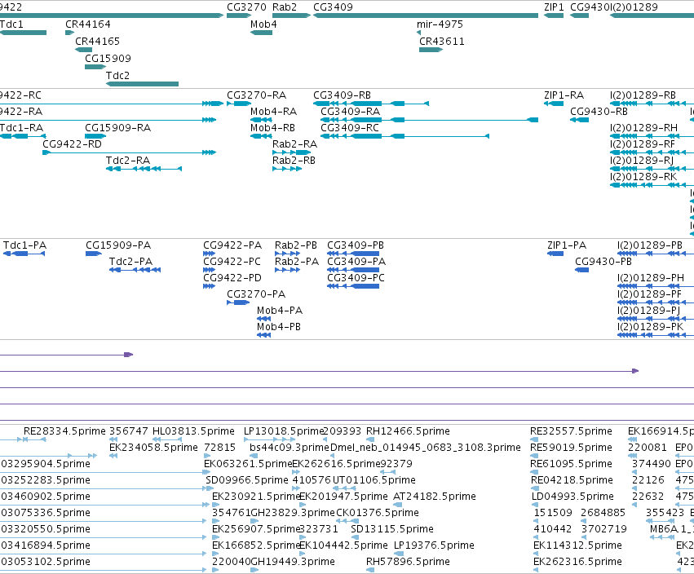Click the Tdc2-PA protein label
The width and height of the screenshot is (694, 574).
click(x=131, y=262)
